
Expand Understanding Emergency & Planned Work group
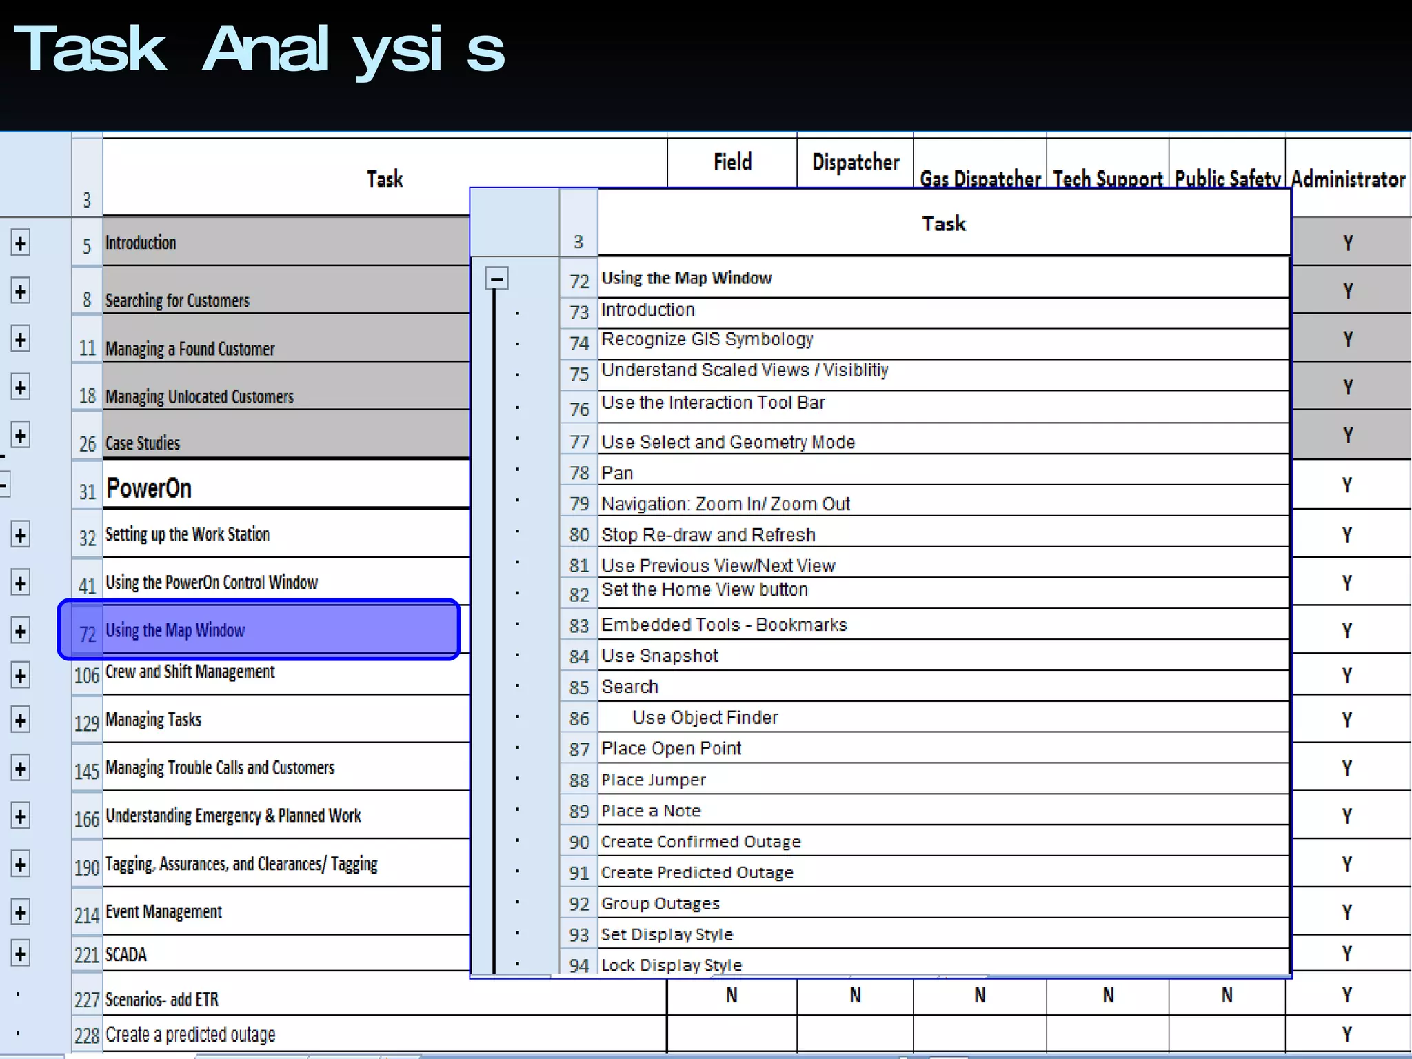[x=20, y=817]
